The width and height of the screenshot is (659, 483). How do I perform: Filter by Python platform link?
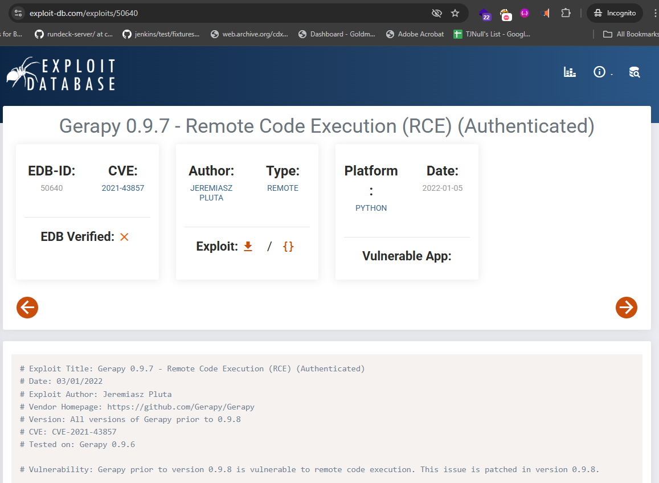pos(371,208)
